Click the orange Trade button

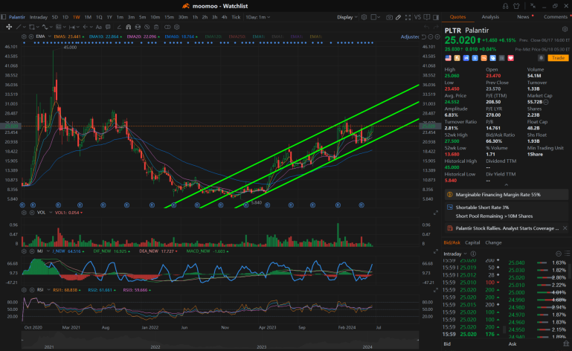(558, 58)
